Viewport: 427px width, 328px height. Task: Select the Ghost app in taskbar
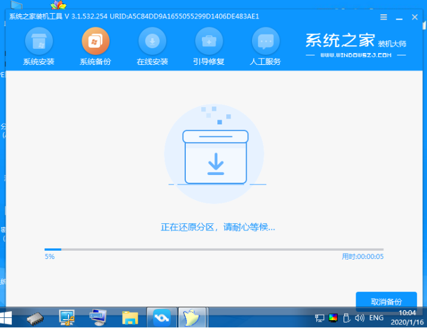coord(192,317)
